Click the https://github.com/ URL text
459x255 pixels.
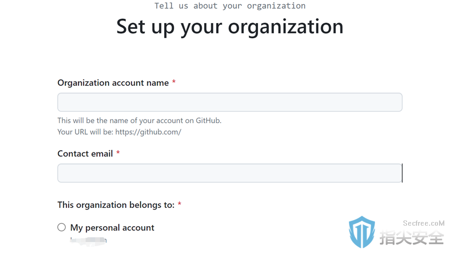click(x=148, y=132)
